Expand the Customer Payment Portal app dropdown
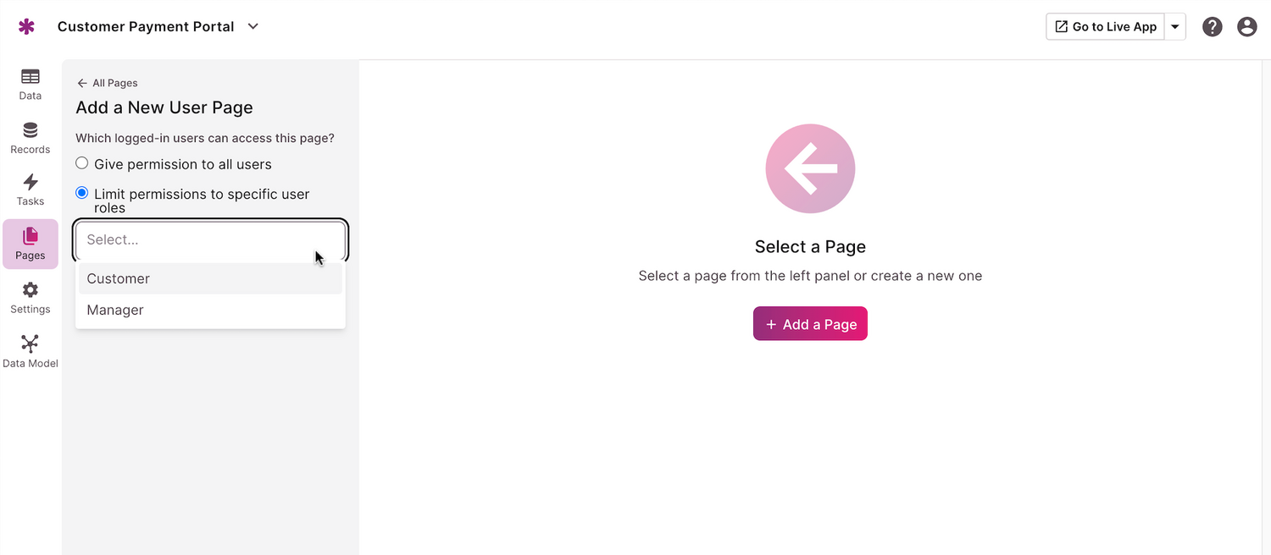The image size is (1271, 555). pos(253,26)
